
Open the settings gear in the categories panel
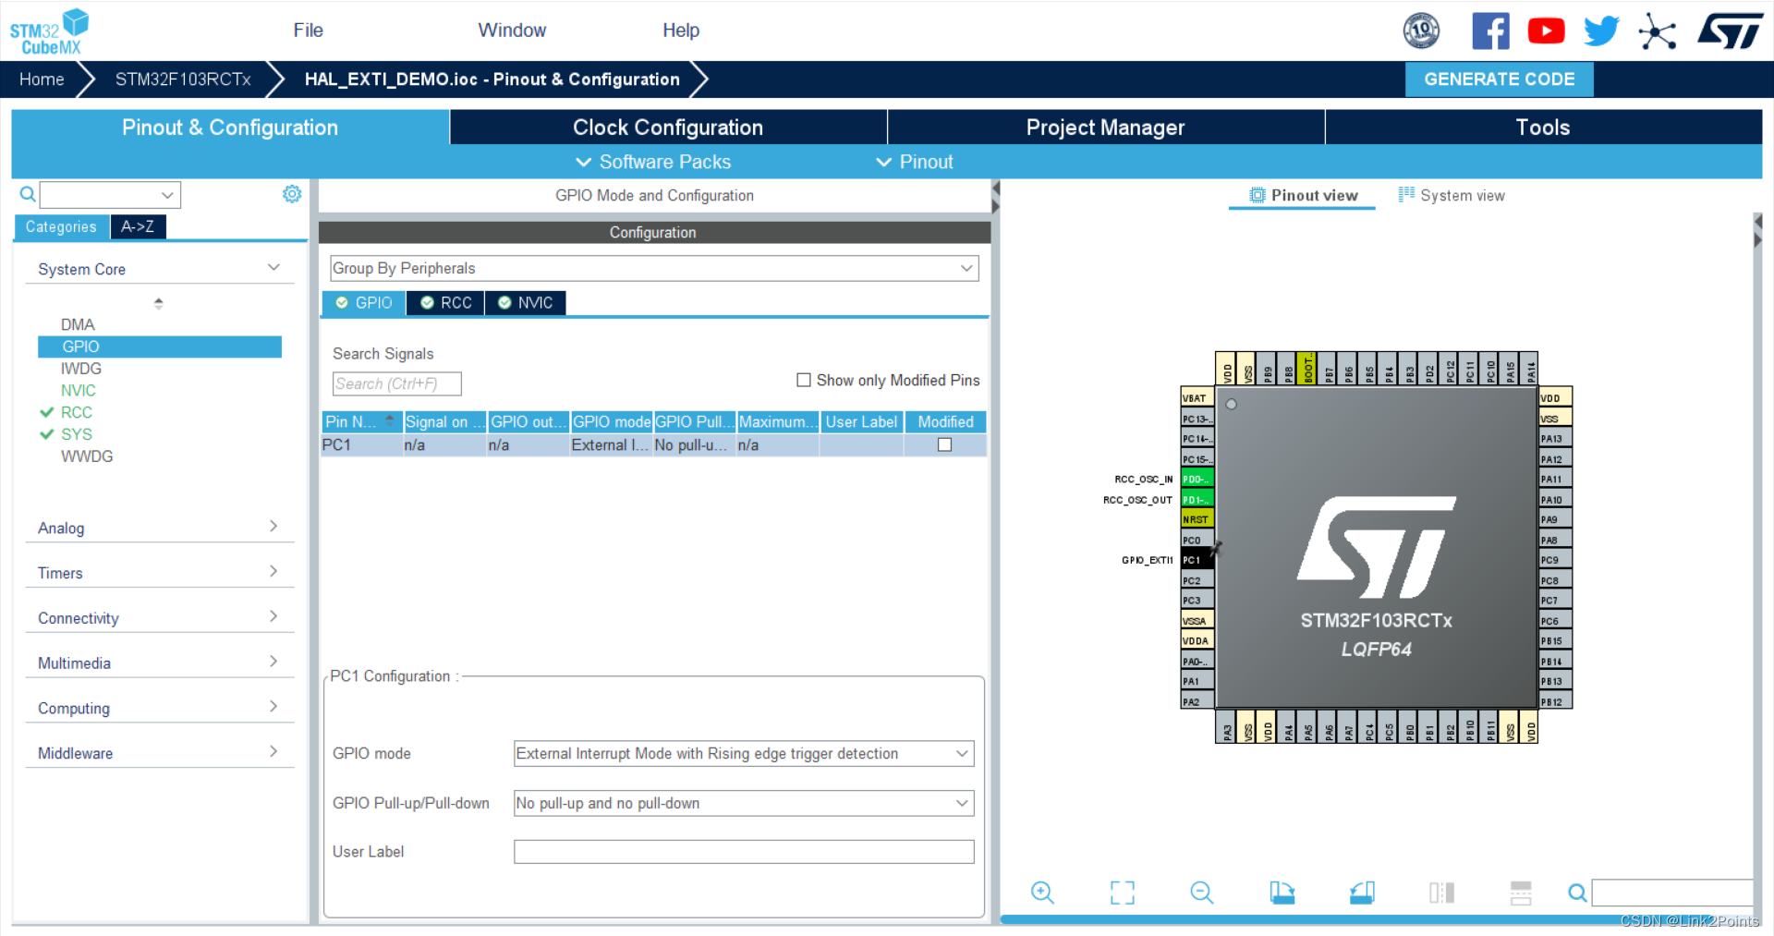292,194
